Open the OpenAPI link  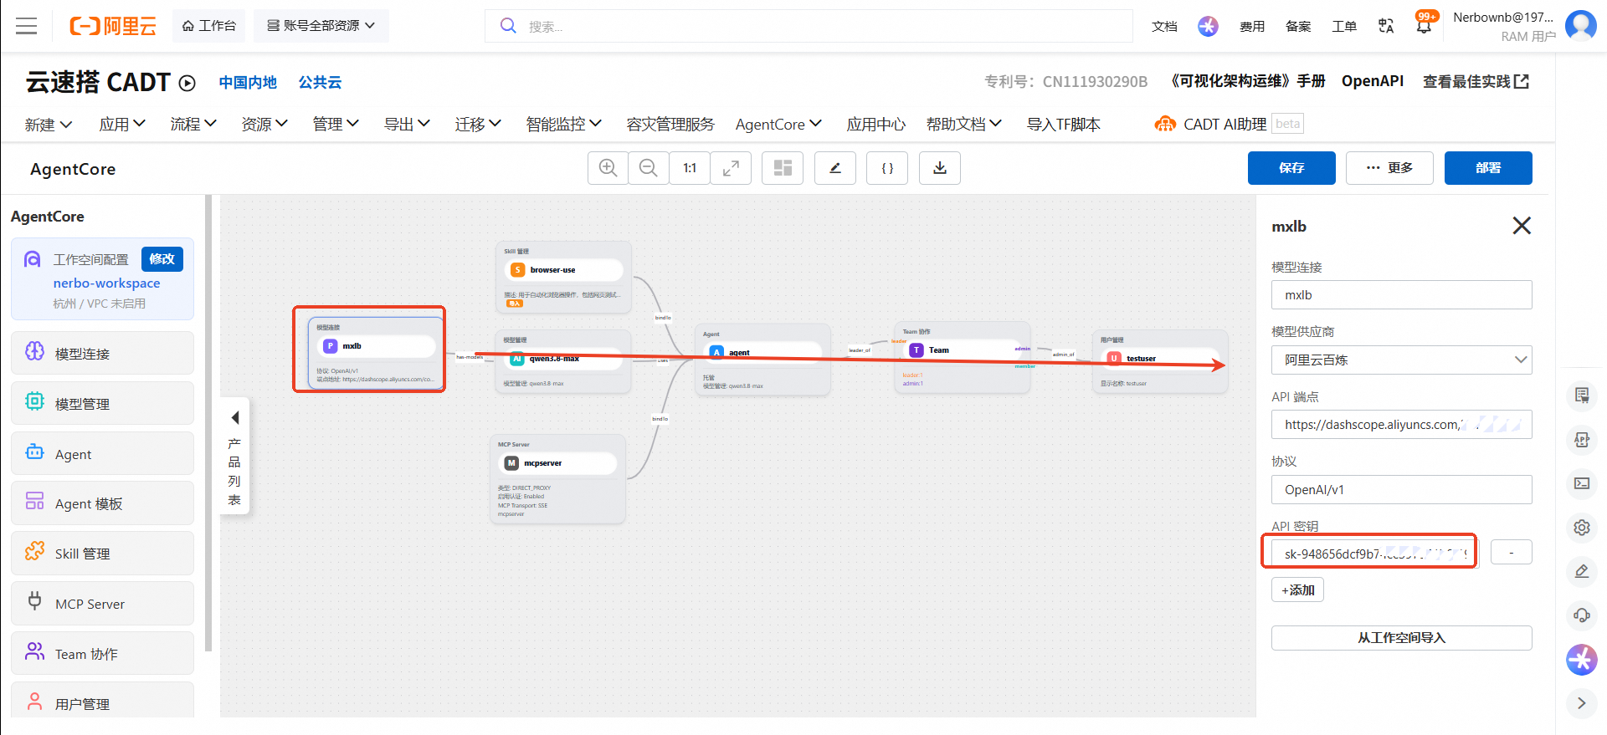click(x=1373, y=81)
